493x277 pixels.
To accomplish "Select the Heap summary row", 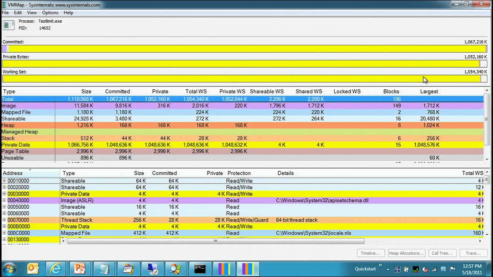I will (x=242, y=125).
